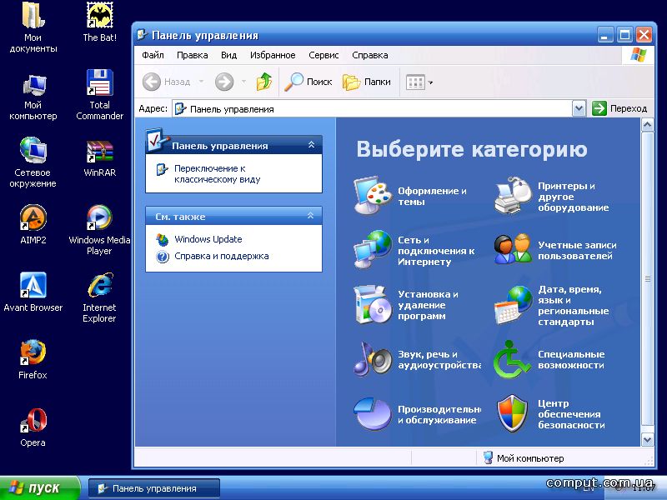Viewport: 667px width, 500px height.
Task: Click the Переход go button
Action: 619,108
